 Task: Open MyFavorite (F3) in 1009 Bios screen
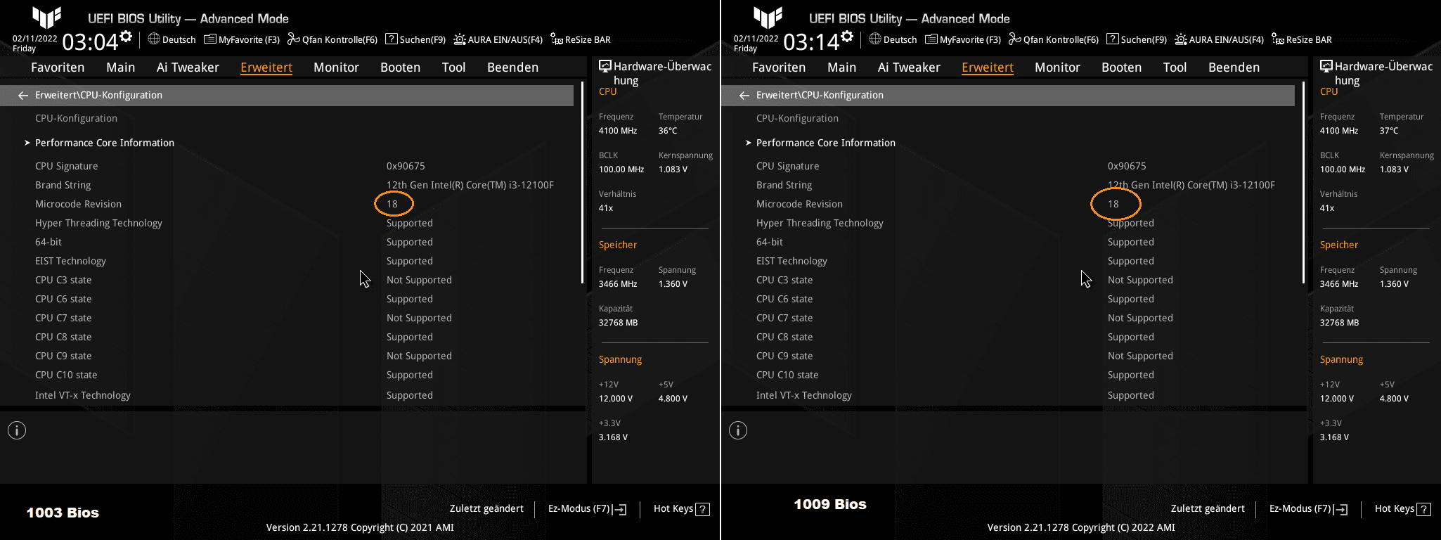click(x=963, y=39)
